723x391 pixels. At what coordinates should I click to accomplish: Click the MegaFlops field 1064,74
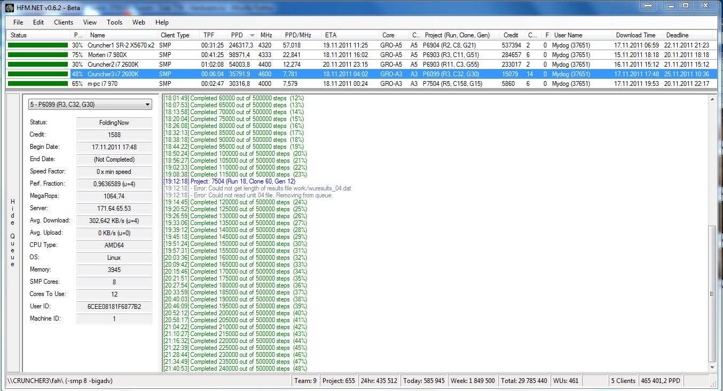tap(114, 196)
